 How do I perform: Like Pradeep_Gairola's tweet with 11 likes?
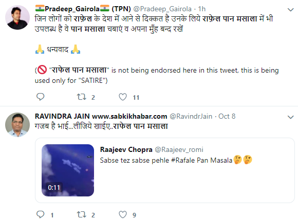point(123,97)
